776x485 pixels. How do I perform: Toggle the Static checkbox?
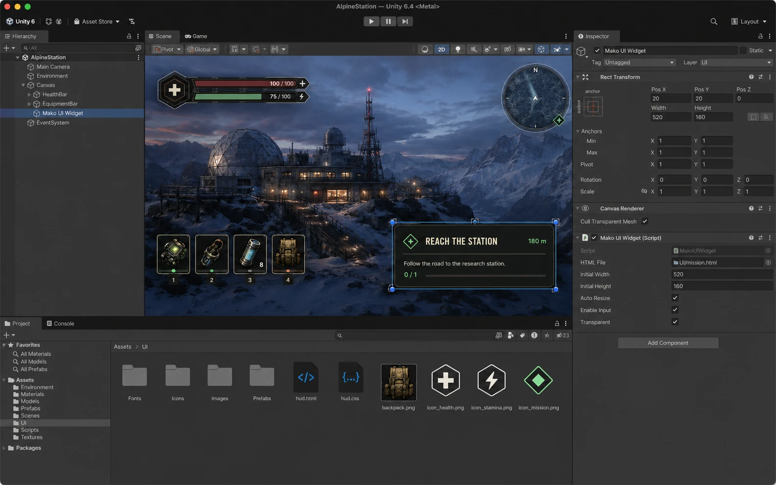coord(743,51)
